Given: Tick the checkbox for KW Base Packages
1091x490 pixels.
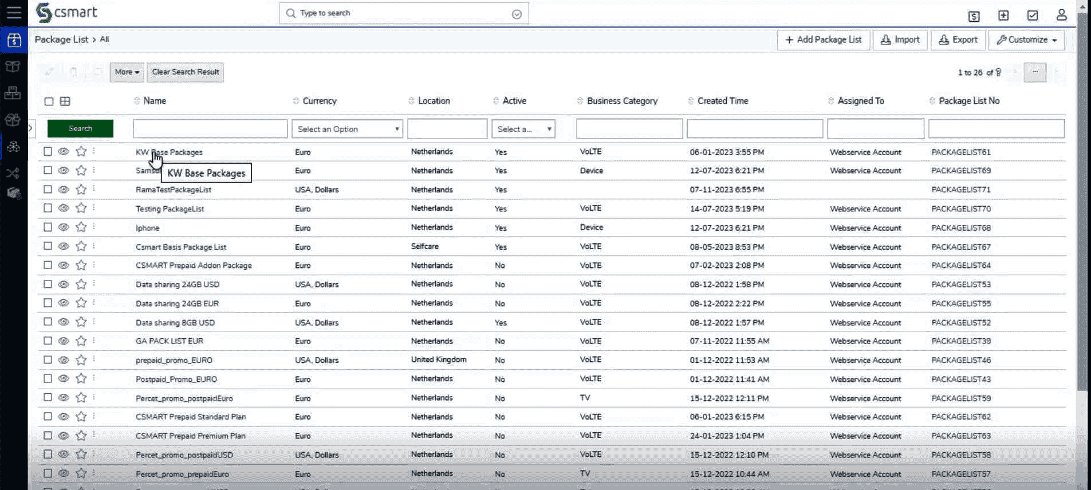Looking at the screenshot, I should (48, 152).
